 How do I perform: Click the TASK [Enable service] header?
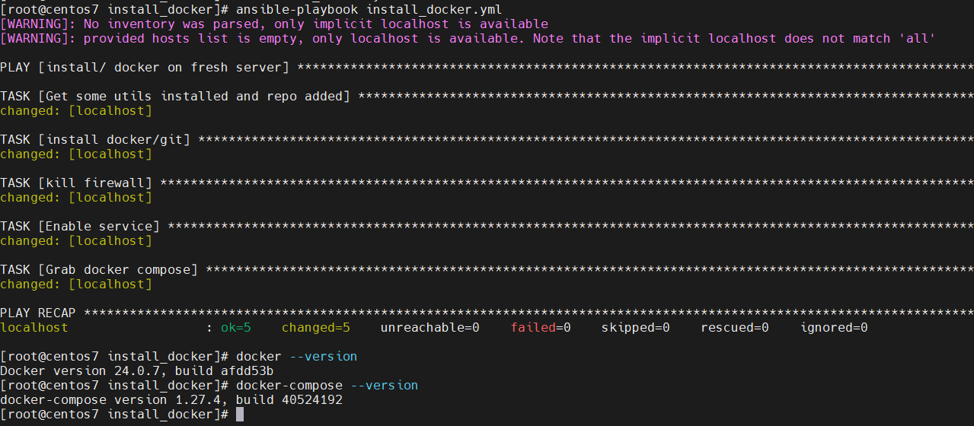coord(80,226)
